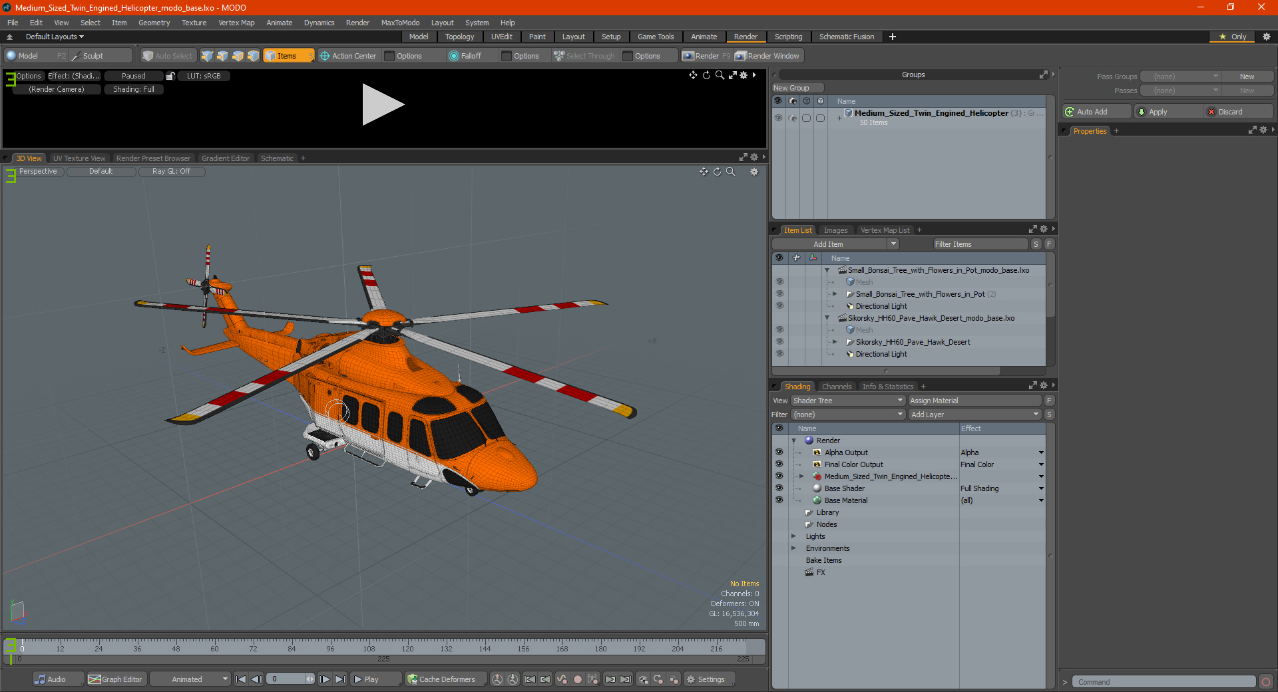Expand the Environments item in Shader Tree
Screen dimensions: 1278x692
pyautogui.click(x=793, y=548)
